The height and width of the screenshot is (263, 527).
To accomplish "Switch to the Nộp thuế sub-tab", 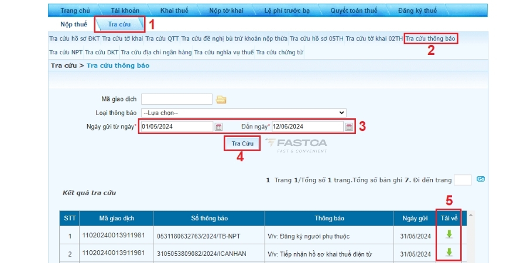I will [74, 25].
